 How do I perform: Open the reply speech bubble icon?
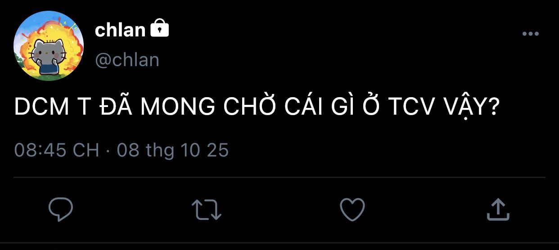(x=60, y=210)
